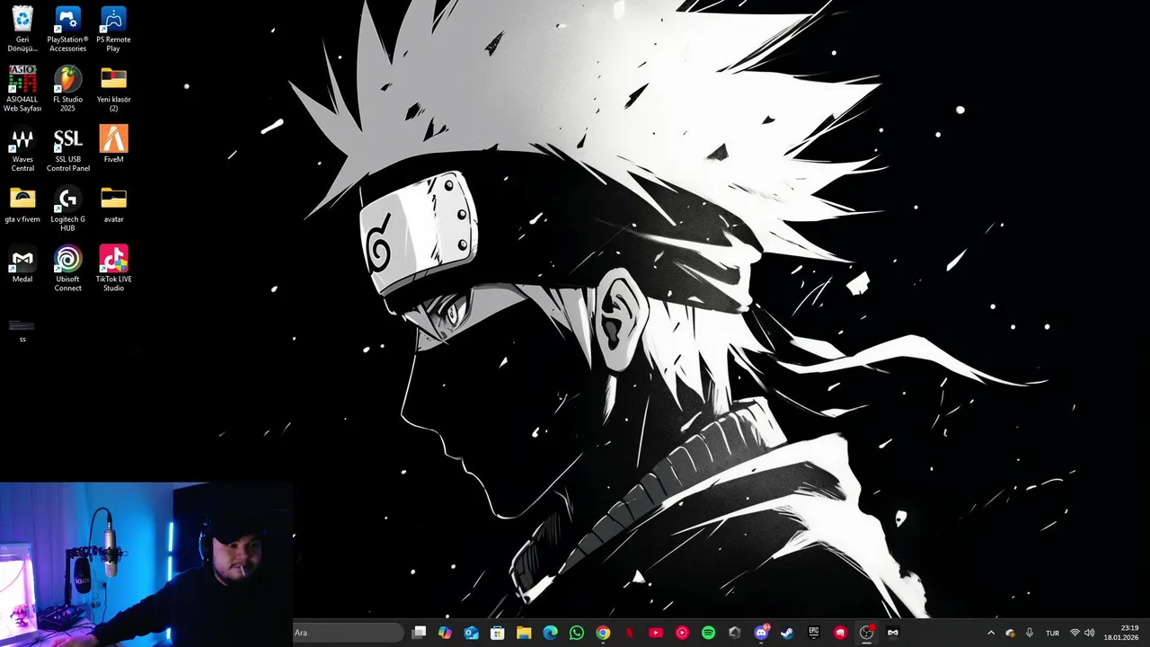The height and width of the screenshot is (647, 1150).
Task: Launch Spotify from the taskbar
Action: tap(708, 633)
